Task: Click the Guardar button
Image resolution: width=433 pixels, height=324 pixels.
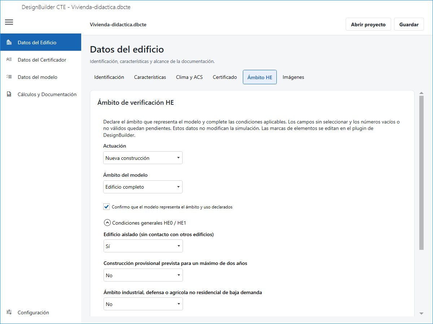Action: click(x=409, y=24)
